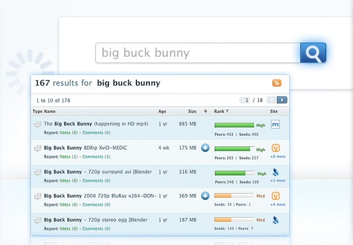Open the orange RSS feed icon

tap(276, 83)
